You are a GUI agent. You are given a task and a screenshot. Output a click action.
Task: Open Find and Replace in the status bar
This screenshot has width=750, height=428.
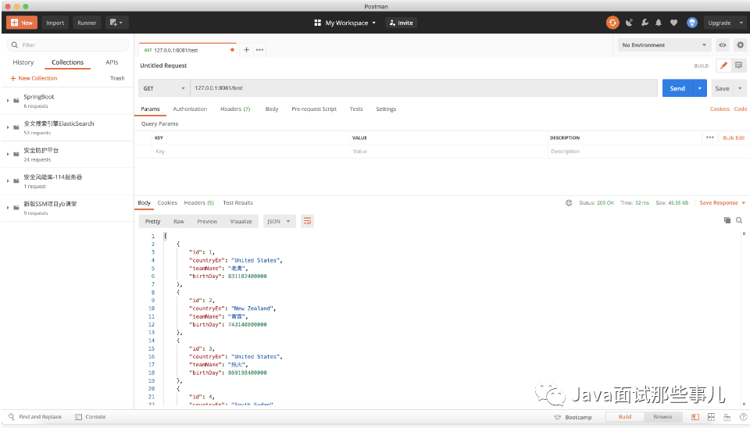35,417
